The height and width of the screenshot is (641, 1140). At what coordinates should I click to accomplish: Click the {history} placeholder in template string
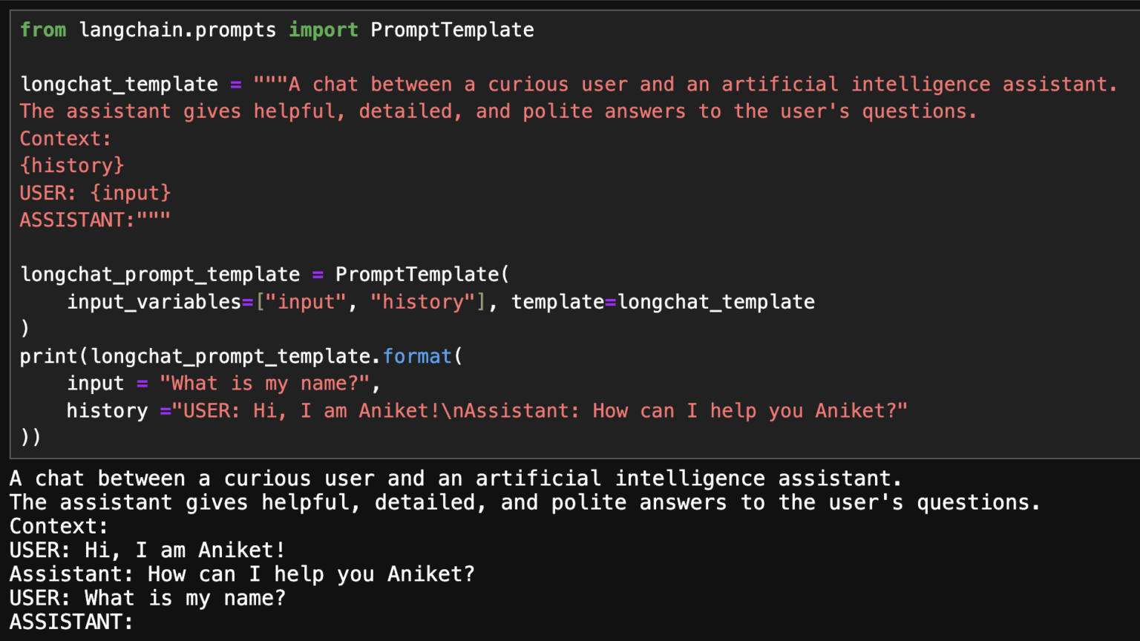pos(72,165)
